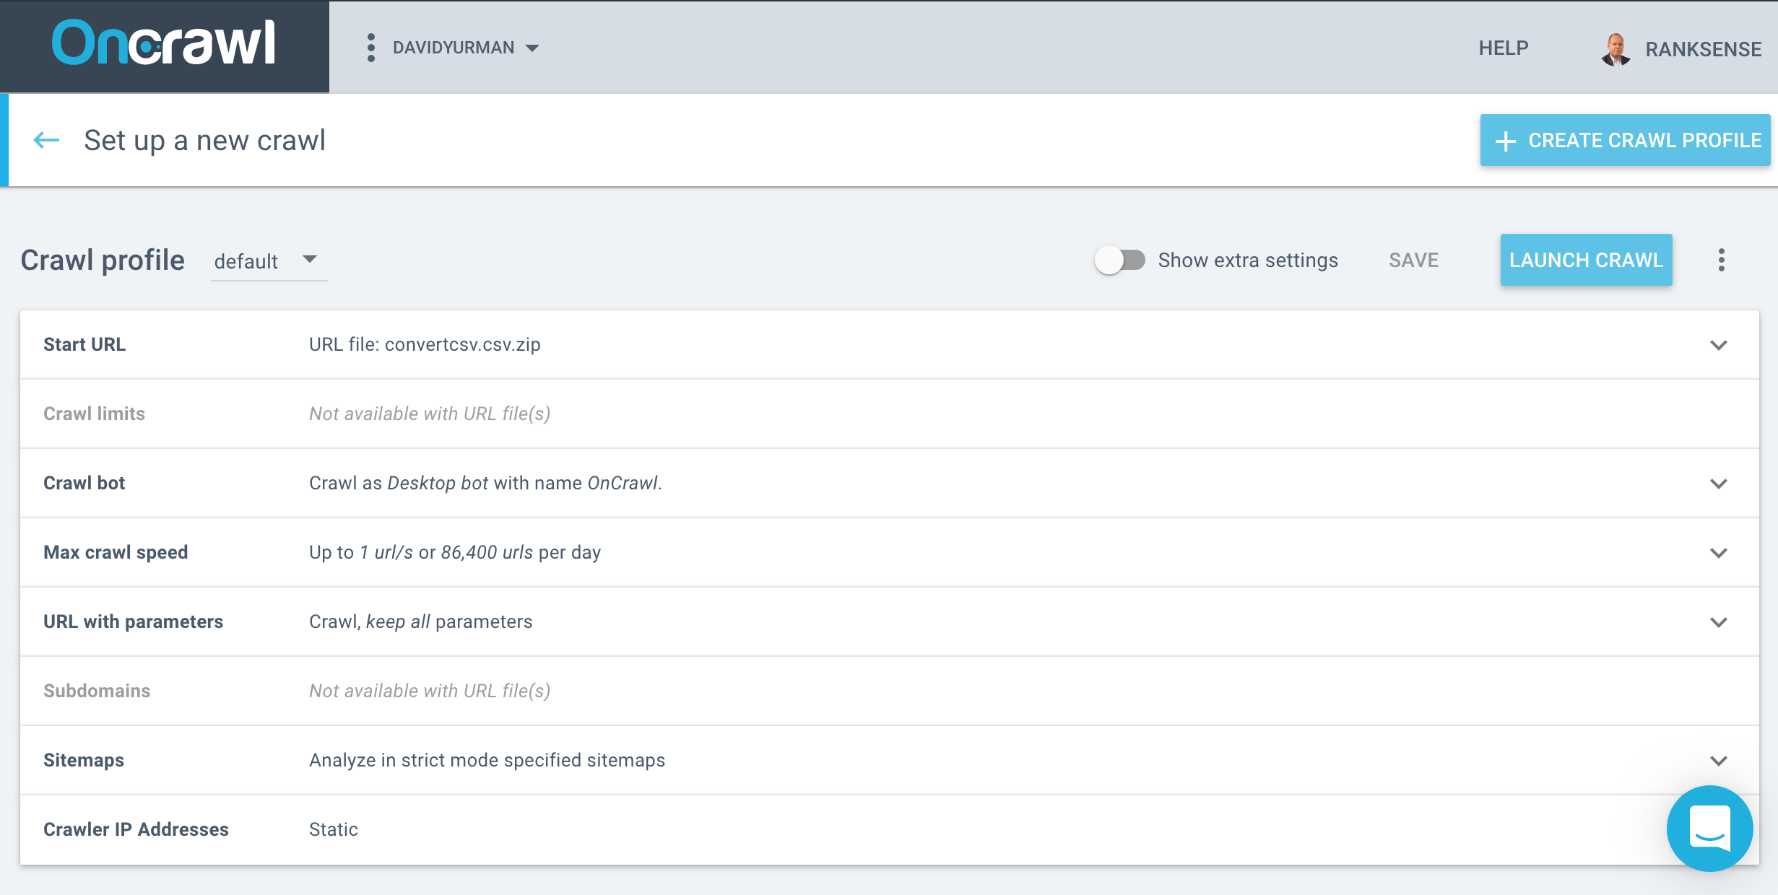Toggle Show extra settings switch
This screenshot has width=1778, height=895.
(x=1119, y=260)
